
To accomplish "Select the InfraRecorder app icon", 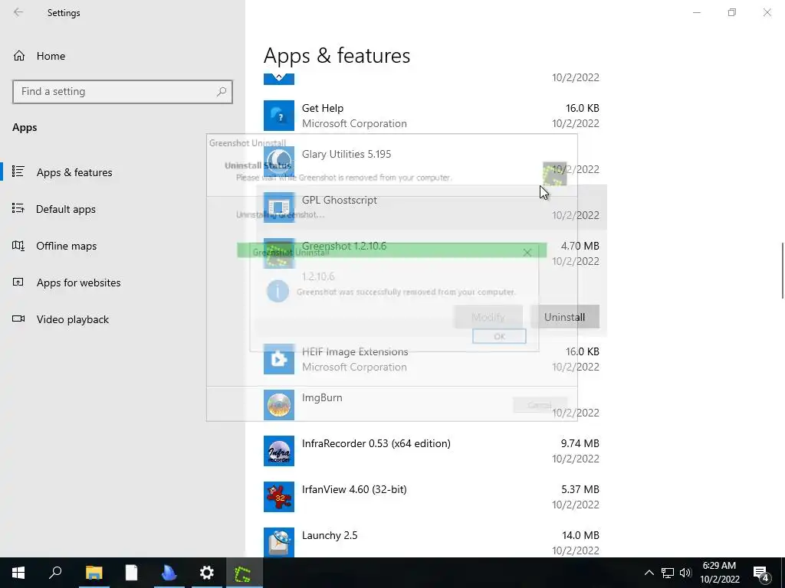I will point(279,451).
